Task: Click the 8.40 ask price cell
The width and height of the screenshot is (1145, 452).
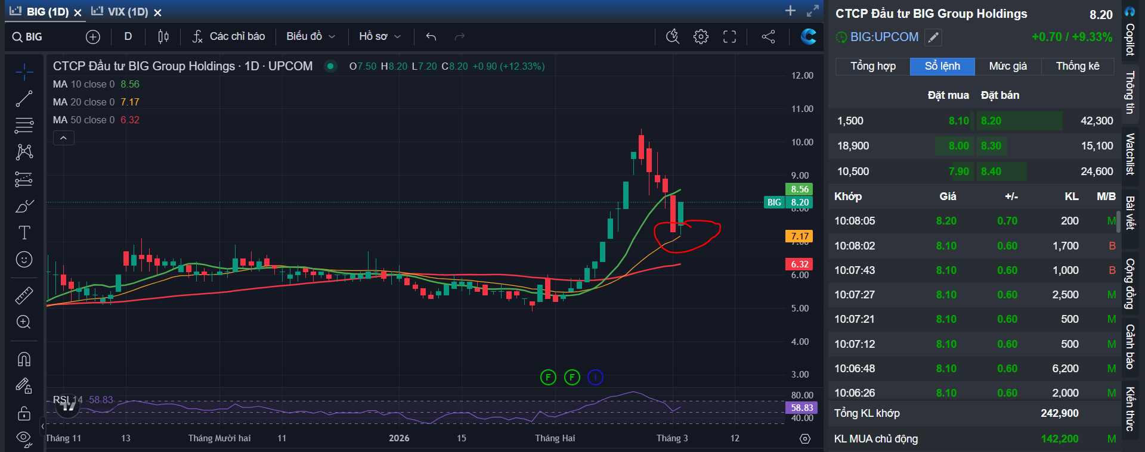Action: click(991, 172)
